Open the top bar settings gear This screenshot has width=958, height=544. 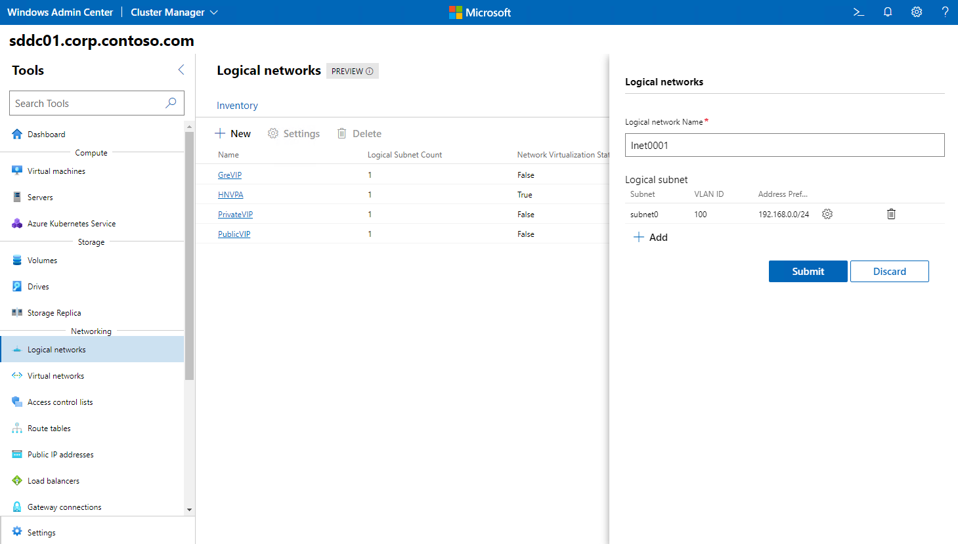[x=917, y=12]
